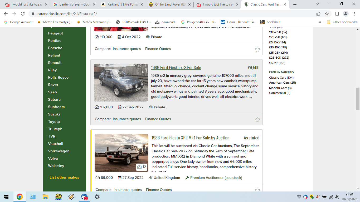The width and height of the screenshot is (360, 202).
Task: Toggle favourite star beside 119,000 miles listing
Action: 257,49
